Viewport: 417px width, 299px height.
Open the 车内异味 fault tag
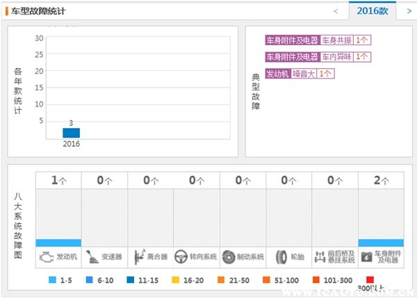coord(337,57)
